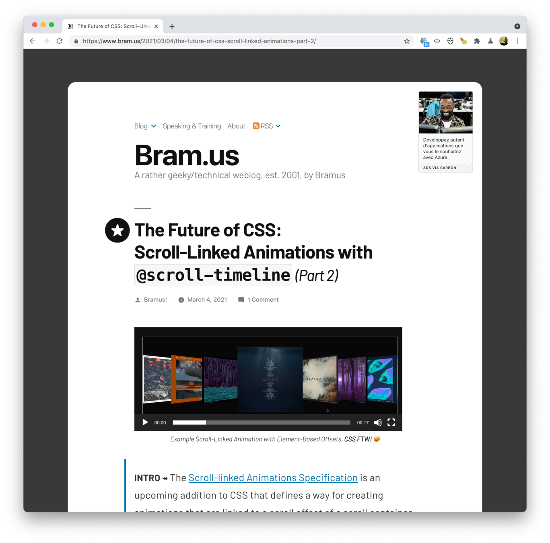550x543 pixels.
Task: Mute the video with speaker icon
Action: (x=378, y=422)
